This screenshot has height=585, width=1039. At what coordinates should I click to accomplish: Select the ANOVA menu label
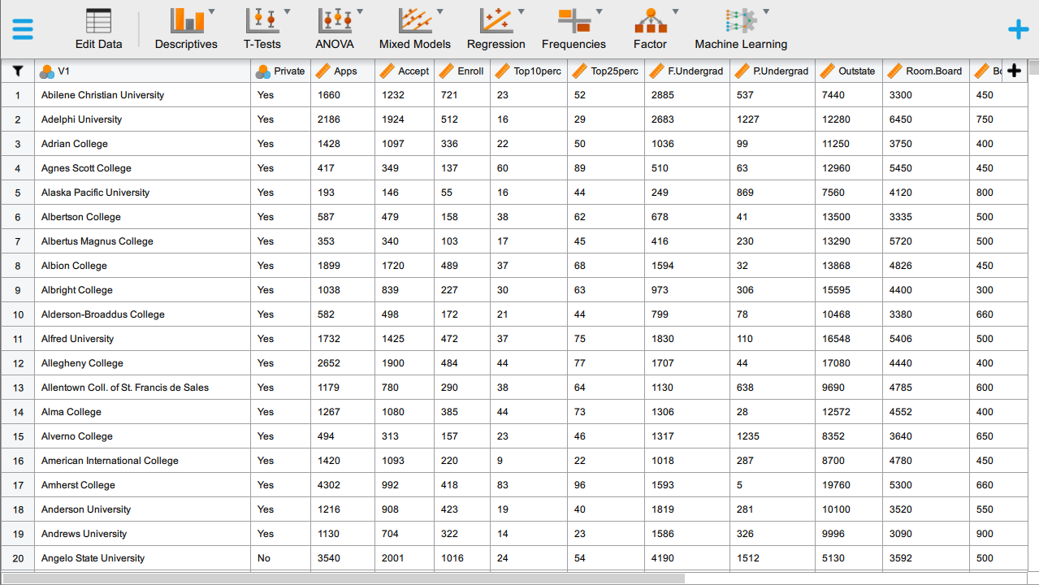[x=335, y=45]
